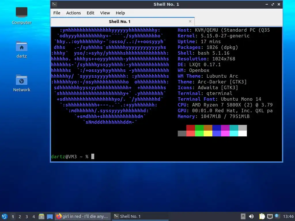
Task: Click the Shell: bash 5.1.16 line
Action: tap(204, 53)
